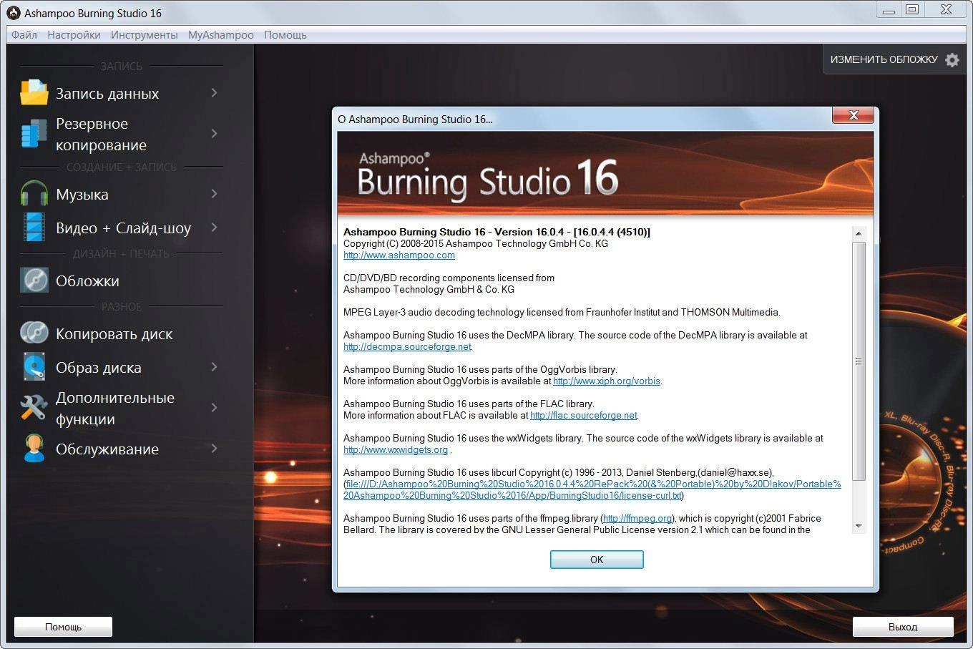Image resolution: width=973 pixels, height=649 pixels.
Task: Expand the Запись данных submenu arrow
Action: tap(214, 93)
